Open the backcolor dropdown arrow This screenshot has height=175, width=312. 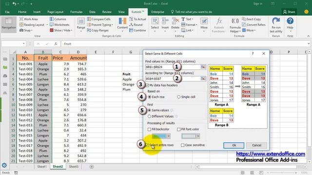[169, 136]
